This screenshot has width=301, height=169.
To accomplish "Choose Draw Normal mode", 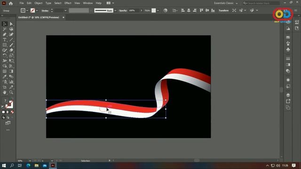I will [3, 117].
